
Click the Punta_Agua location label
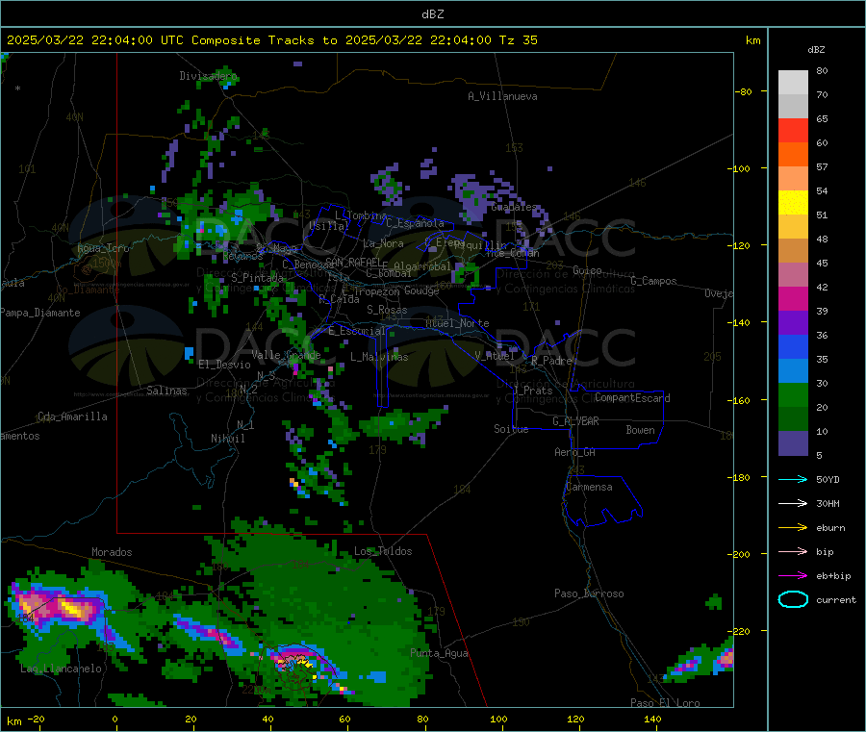coord(439,653)
